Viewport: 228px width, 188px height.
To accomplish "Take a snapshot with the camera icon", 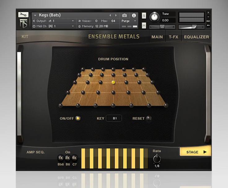I will coord(124,15).
